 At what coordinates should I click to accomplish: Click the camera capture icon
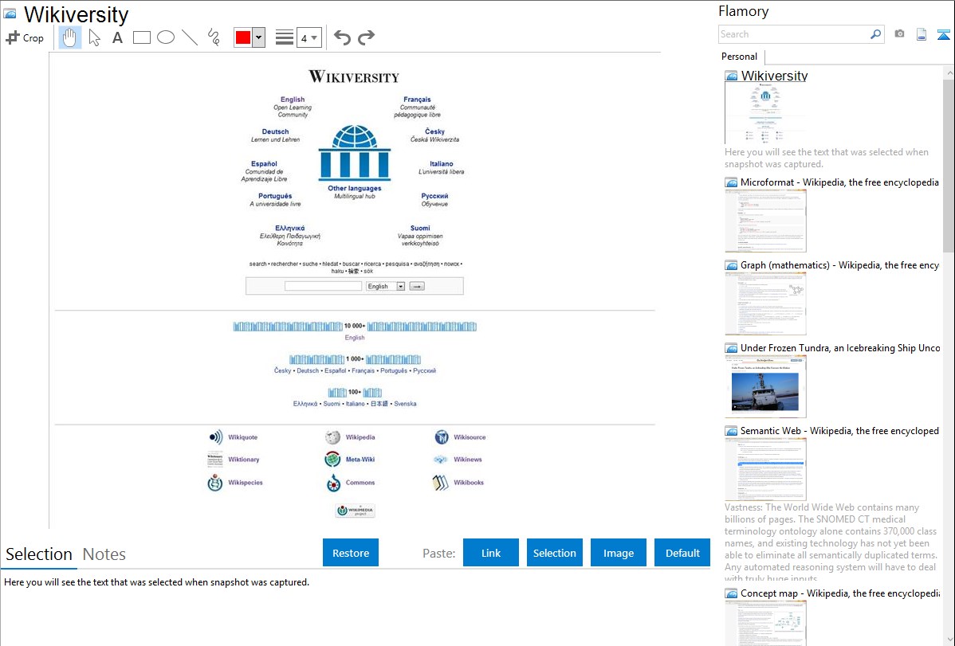(899, 34)
